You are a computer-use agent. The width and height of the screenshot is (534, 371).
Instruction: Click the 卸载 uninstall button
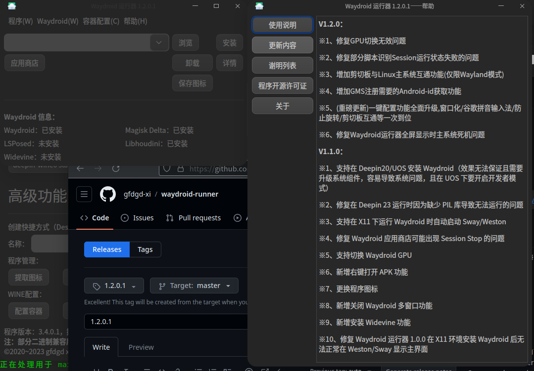[193, 63]
